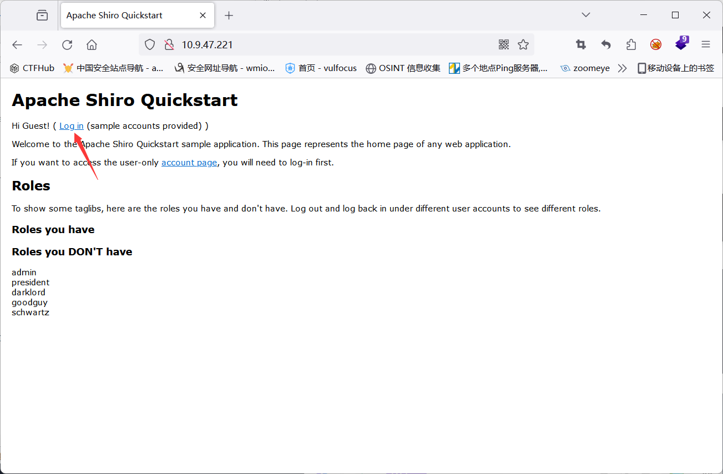
Task: Open the 安全网址导航 bookmark
Action: point(224,68)
